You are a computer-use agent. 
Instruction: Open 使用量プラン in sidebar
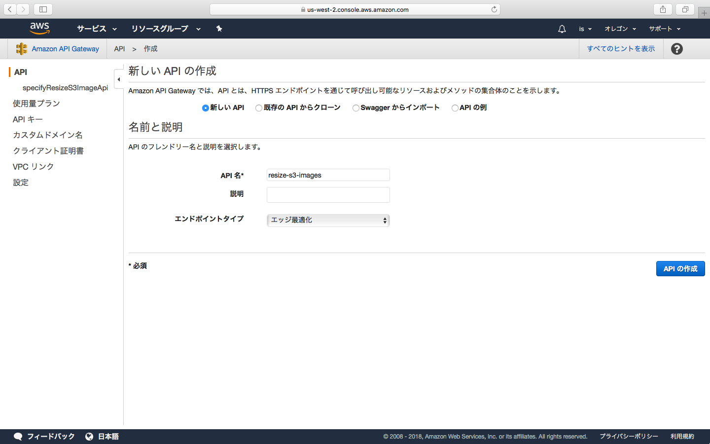click(x=36, y=104)
